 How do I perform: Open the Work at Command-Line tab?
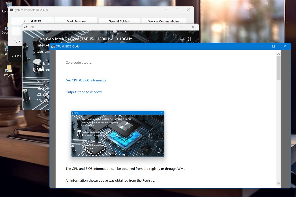click(164, 21)
